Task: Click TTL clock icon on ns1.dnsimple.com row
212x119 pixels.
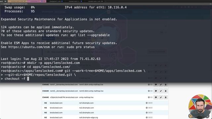Action: 147,103
